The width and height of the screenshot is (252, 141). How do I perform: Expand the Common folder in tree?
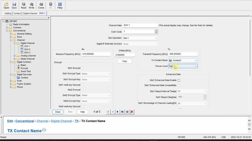click(x=7, y=27)
